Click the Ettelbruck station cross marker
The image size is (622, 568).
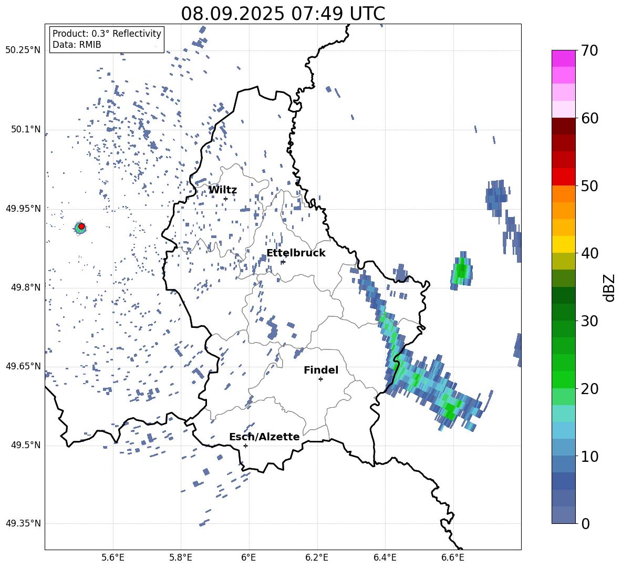coord(283,262)
